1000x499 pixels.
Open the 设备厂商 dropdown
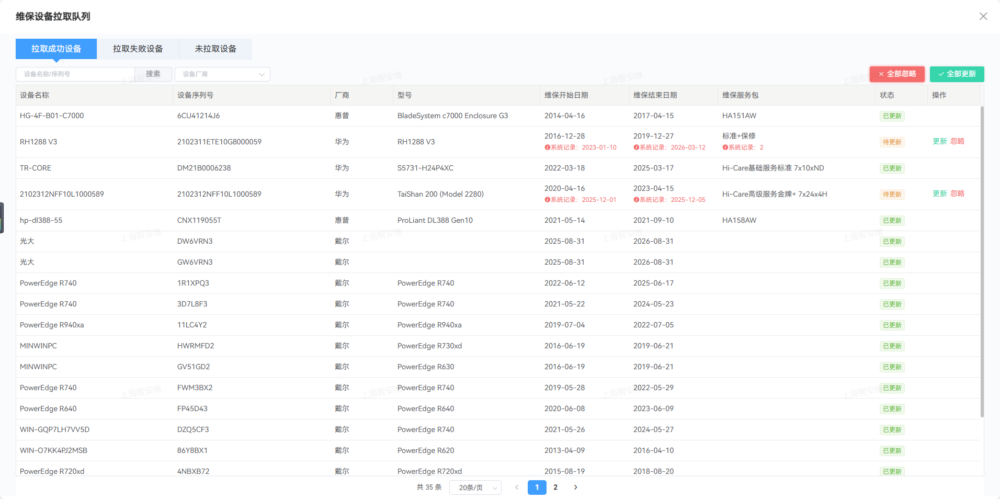(222, 74)
